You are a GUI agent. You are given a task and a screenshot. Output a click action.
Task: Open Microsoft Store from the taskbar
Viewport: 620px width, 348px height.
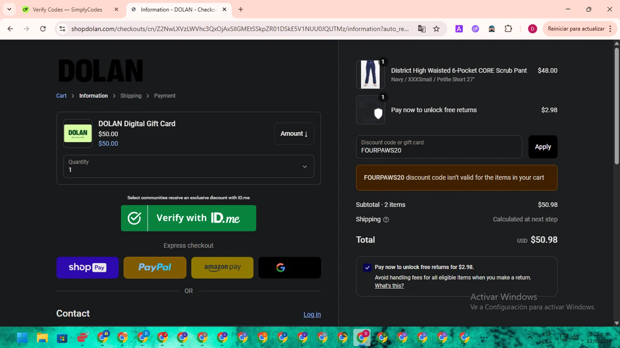[62, 338]
